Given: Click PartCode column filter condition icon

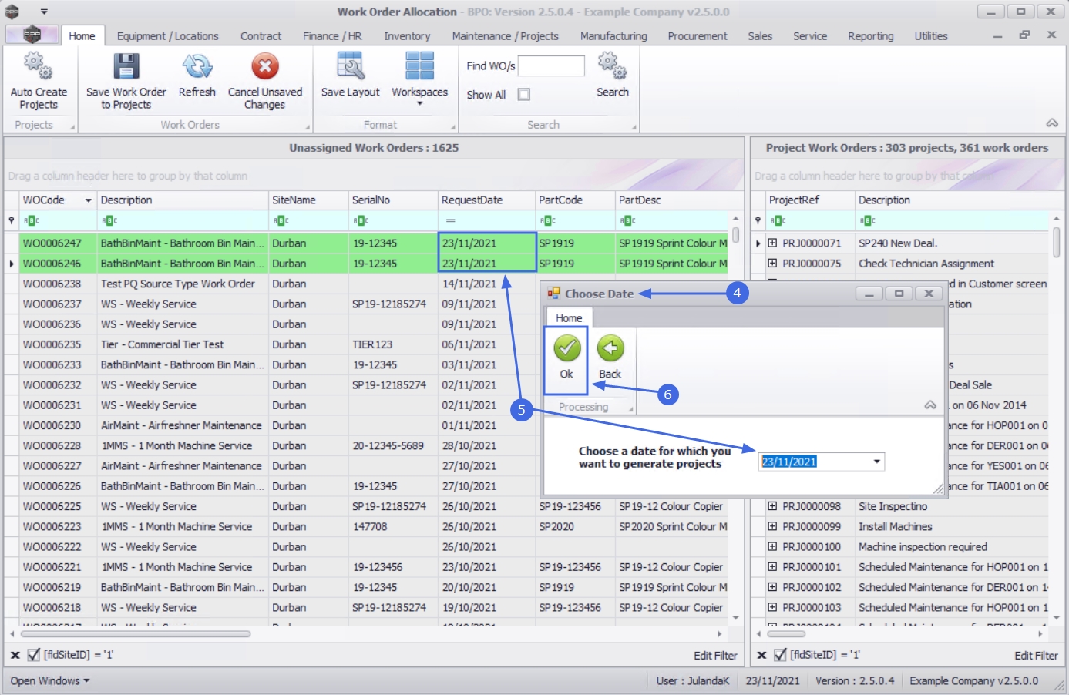Looking at the screenshot, I should (547, 220).
